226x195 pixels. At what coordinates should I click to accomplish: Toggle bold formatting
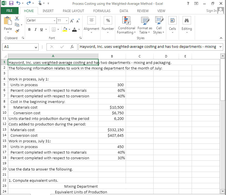[29, 29]
